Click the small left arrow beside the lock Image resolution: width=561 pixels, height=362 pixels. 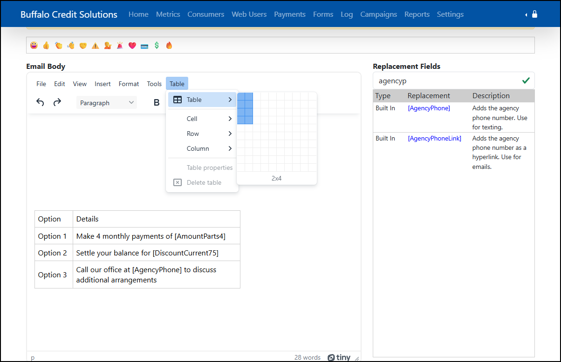526,15
